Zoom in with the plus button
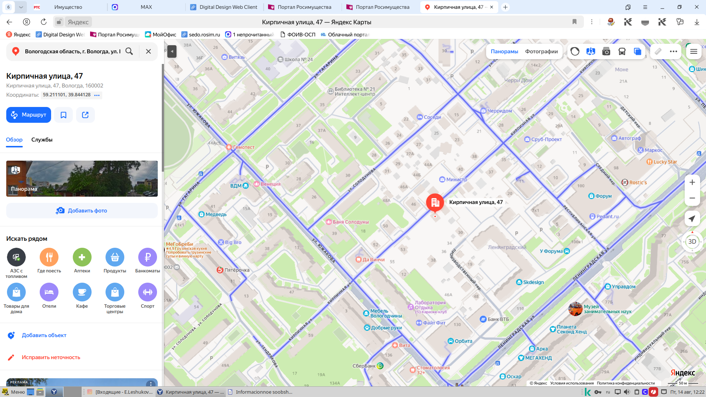 click(x=692, y=182)
